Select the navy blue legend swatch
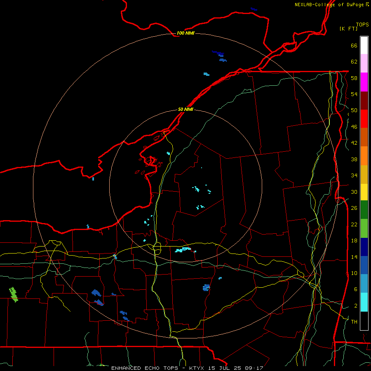This screenshot has height=371, width=371. click(x=364, y=247)
